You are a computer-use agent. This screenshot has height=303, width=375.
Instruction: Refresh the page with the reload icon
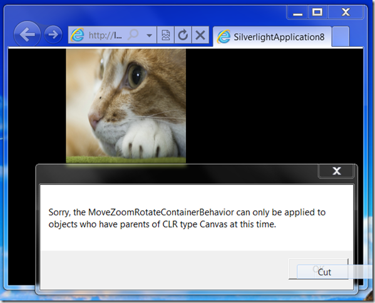pyautogui.click(x=183, y=35)
